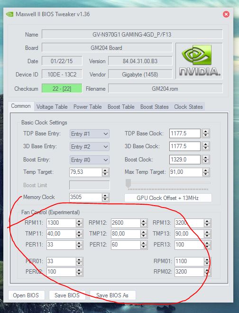Decrease TMP13 with spinner down arrow
239x313 pixels.
[x=207, y=236]
